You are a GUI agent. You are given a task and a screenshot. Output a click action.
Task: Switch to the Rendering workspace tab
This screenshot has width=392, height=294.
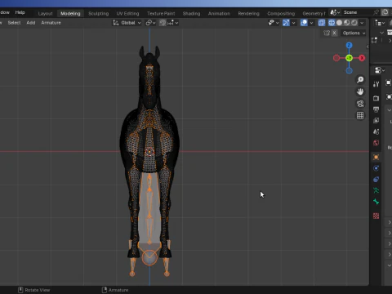[248, 13]
